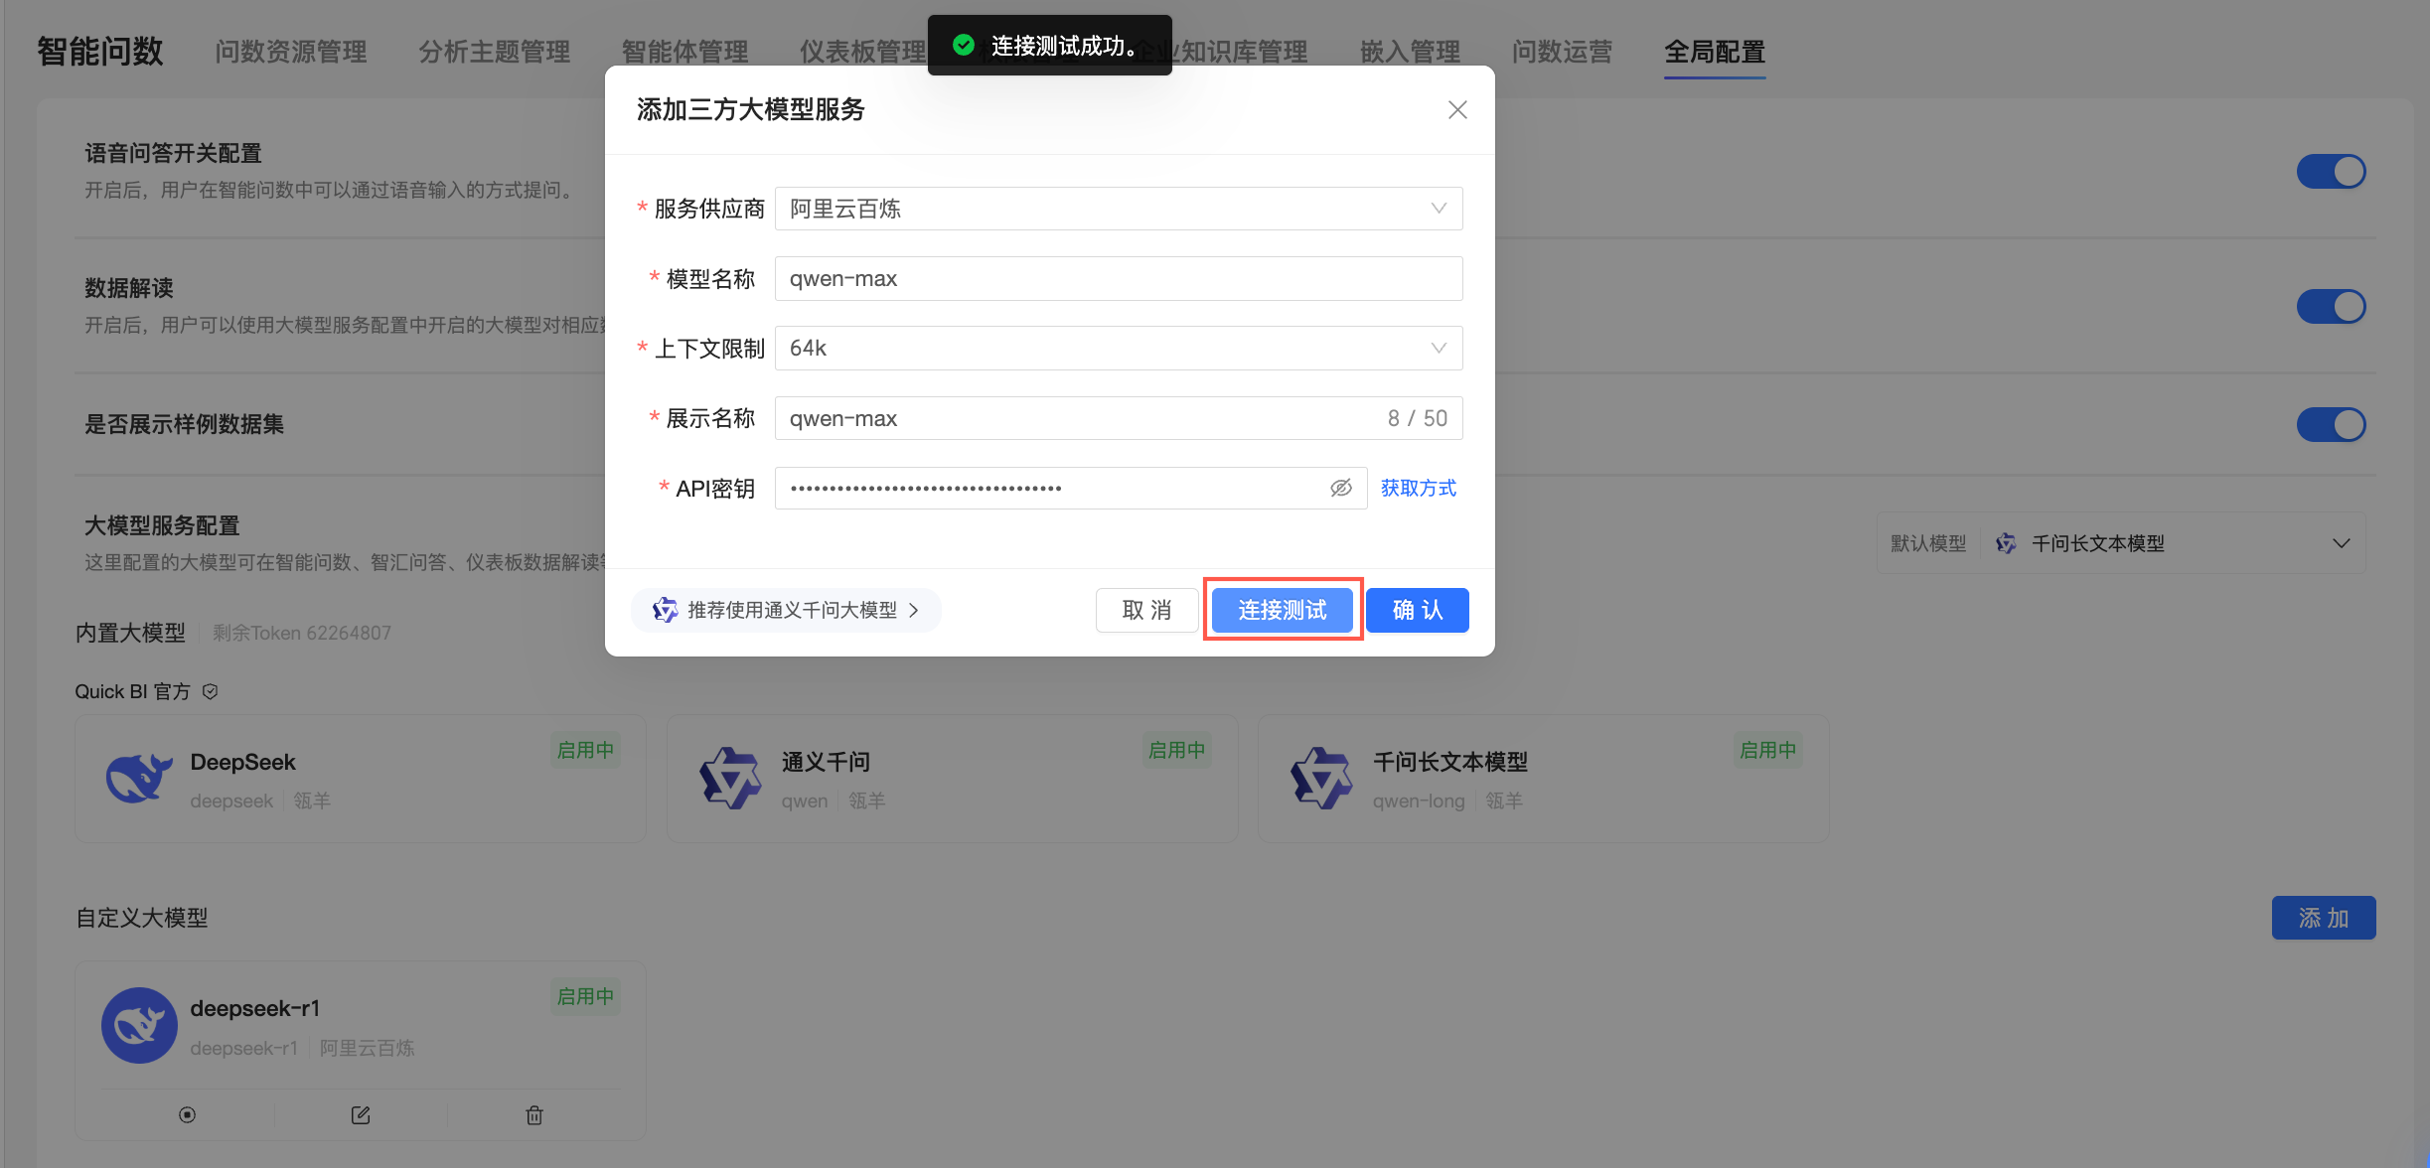
Task: Toggle the 语音问答开关配置 switch
Action: pos(2331,172)
